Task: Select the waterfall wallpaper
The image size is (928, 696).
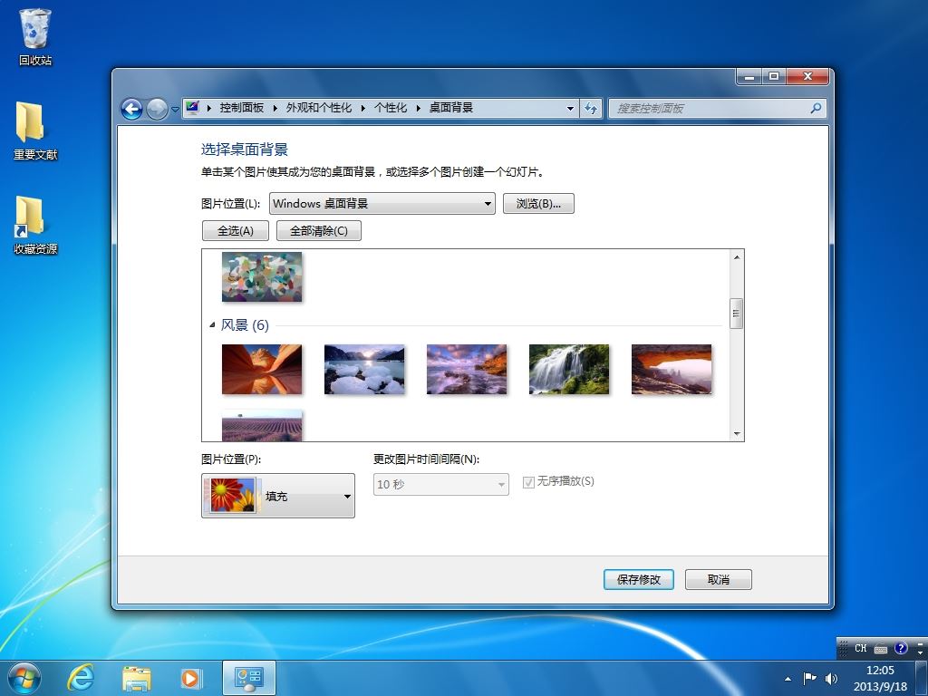Action: pos(569,370)
